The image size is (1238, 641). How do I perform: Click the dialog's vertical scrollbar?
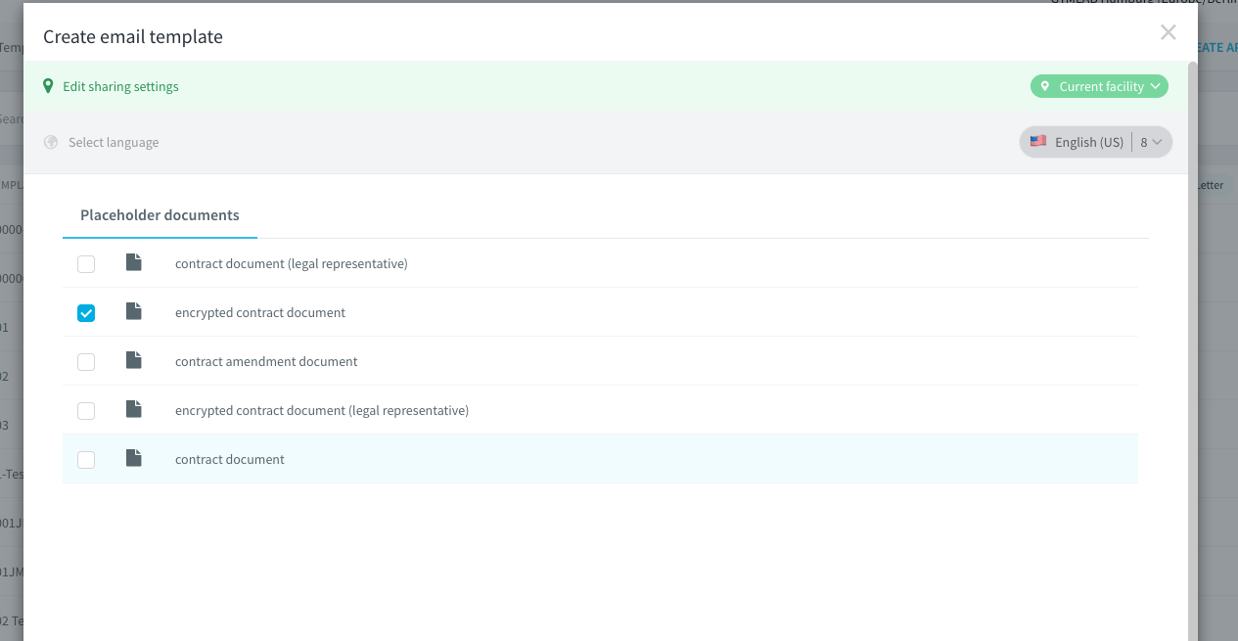tap(1192, 350)
